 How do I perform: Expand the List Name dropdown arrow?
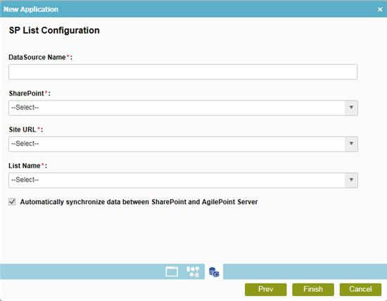[x=351, y=180]
